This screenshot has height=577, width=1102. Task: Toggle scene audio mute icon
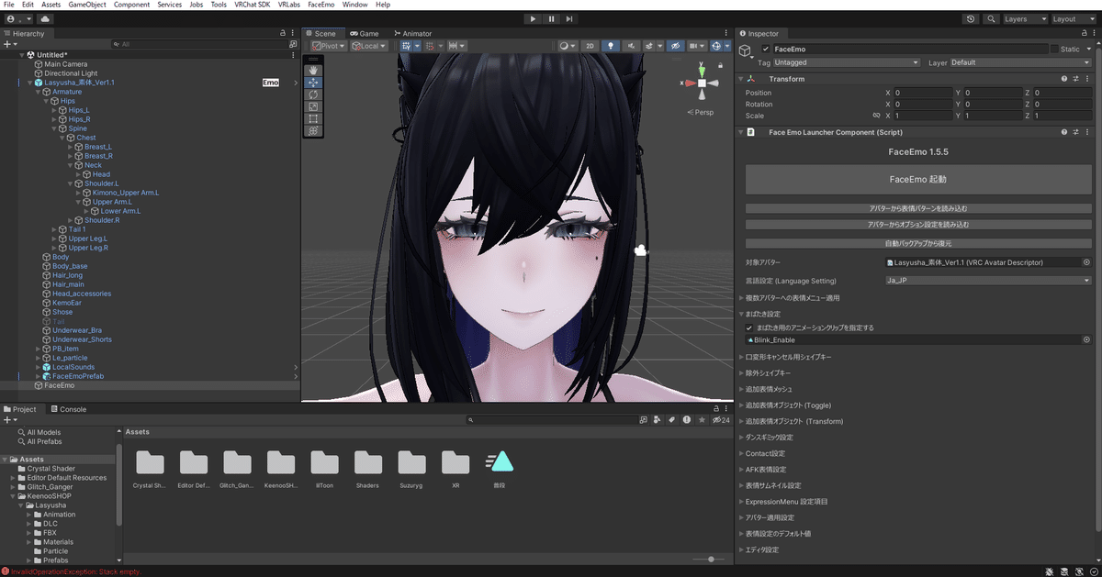point(633,46)
